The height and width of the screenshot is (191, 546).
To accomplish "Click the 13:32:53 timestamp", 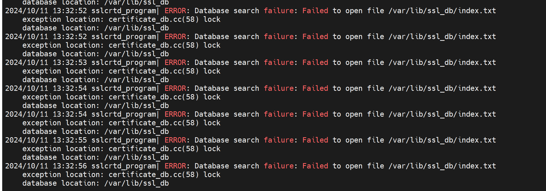I will point(70,63).
